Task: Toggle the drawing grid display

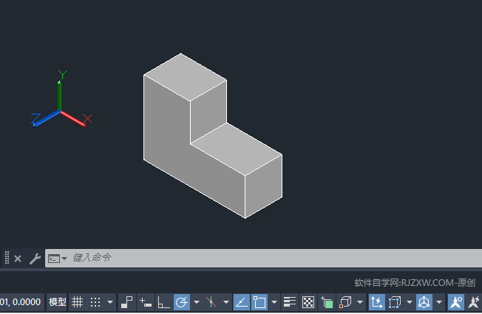Action: 77,302
